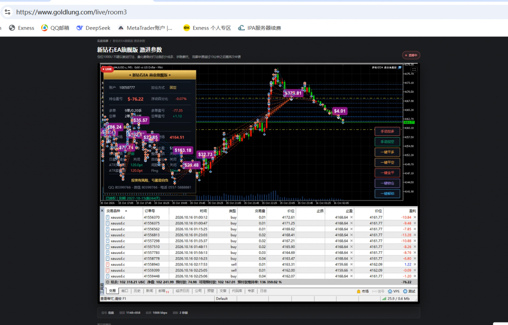This screenshot has width=508, height=325.
Task: Click the 市场 market lock icon
Action: pos(358,291)
